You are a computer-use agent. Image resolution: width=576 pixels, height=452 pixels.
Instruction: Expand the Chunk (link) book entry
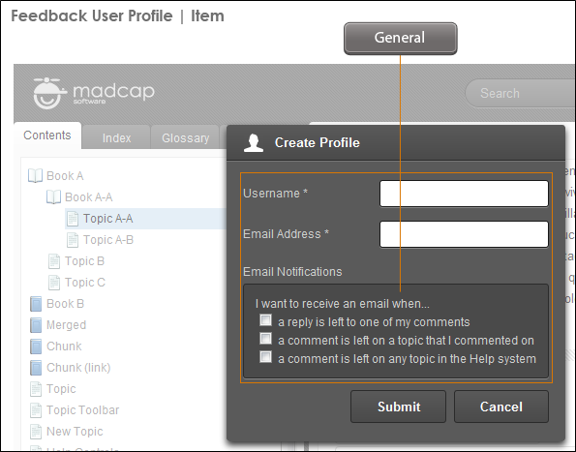coord(78,368)
